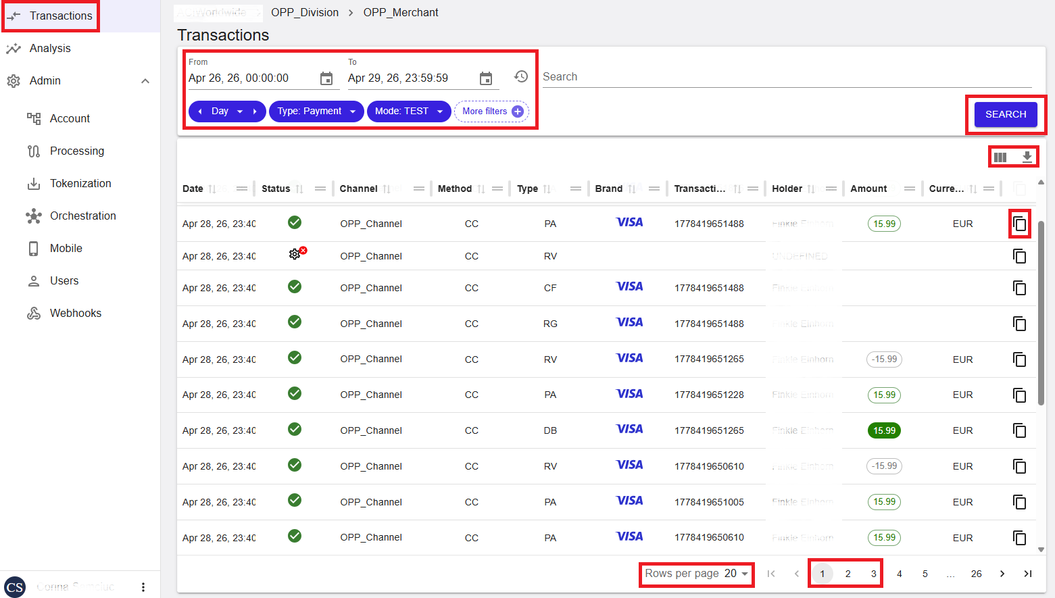Image resolution: width=1055 pixels, height=598 pixels.
Task: Click the date history clock icon
Action: pos(521,76)
